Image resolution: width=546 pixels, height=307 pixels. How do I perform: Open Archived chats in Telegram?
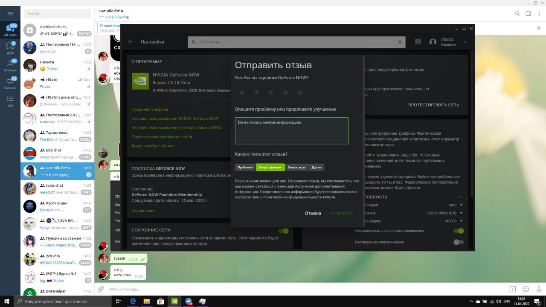coord(58,30)
